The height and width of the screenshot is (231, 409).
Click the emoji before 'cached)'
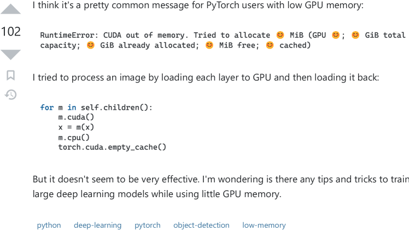(270, 45)
